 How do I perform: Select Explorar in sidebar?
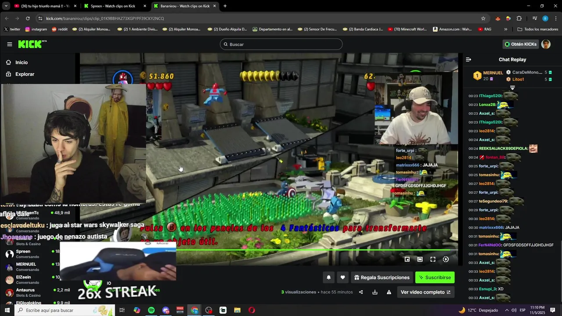point(25,74)
